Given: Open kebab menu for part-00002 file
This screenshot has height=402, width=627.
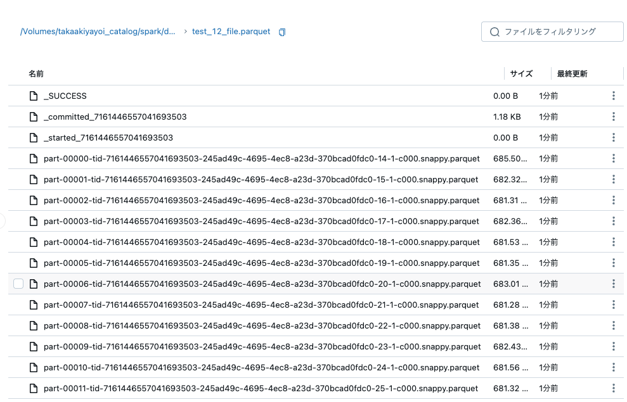Looking at the screenshot, I should (x=614, y=200).
